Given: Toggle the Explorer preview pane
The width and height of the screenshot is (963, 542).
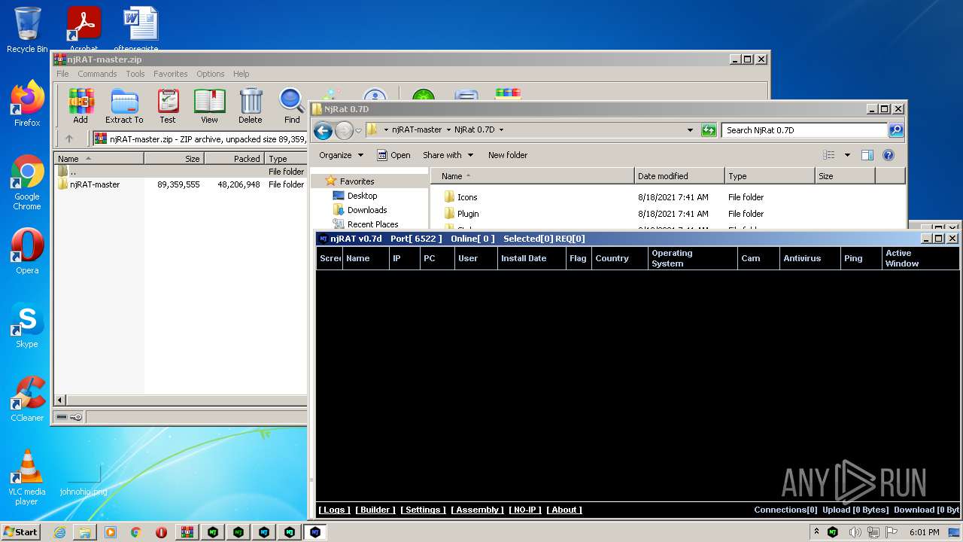Looking at the screenshot, I should pyautogui.click(x=867, y=155).
